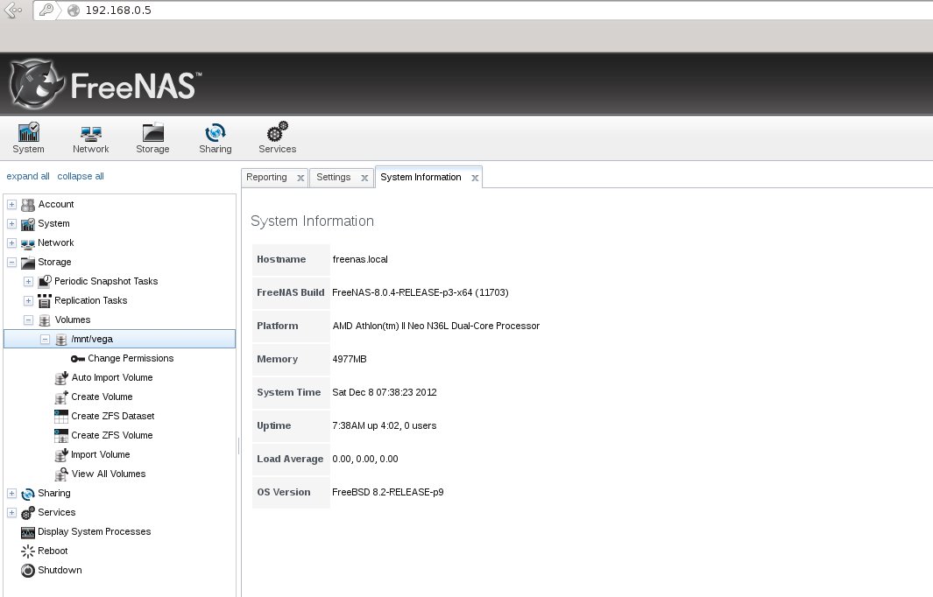Open Create ZFS Dataset entry
The height and width of the screenshot is (597, 933).
tap(113, 416)
